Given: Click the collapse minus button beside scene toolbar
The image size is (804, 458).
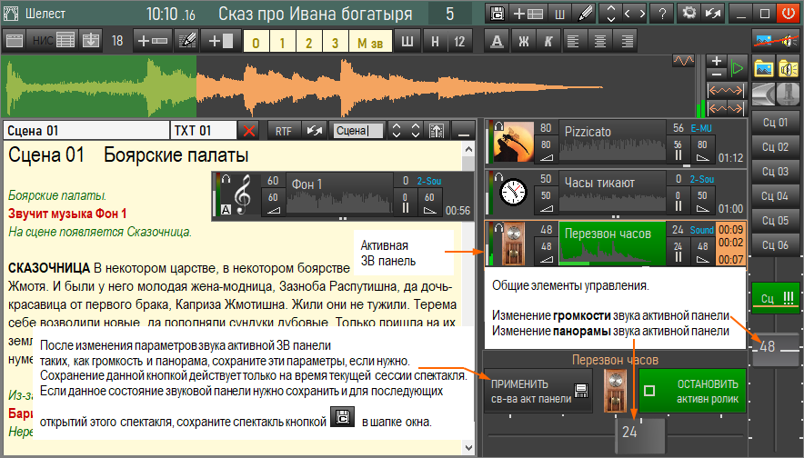Looking at the screenshot, I should pyautogui.click(x=464, y=131).
